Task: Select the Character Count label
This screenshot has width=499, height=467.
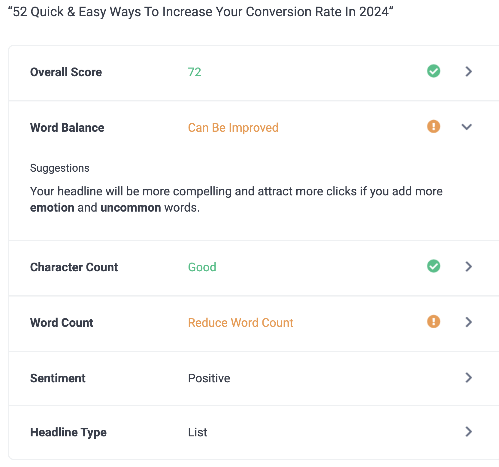Action: 74,267
